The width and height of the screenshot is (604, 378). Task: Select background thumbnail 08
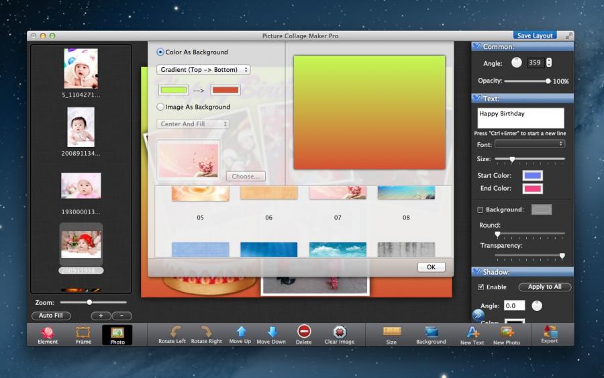[x=407, y=193]
